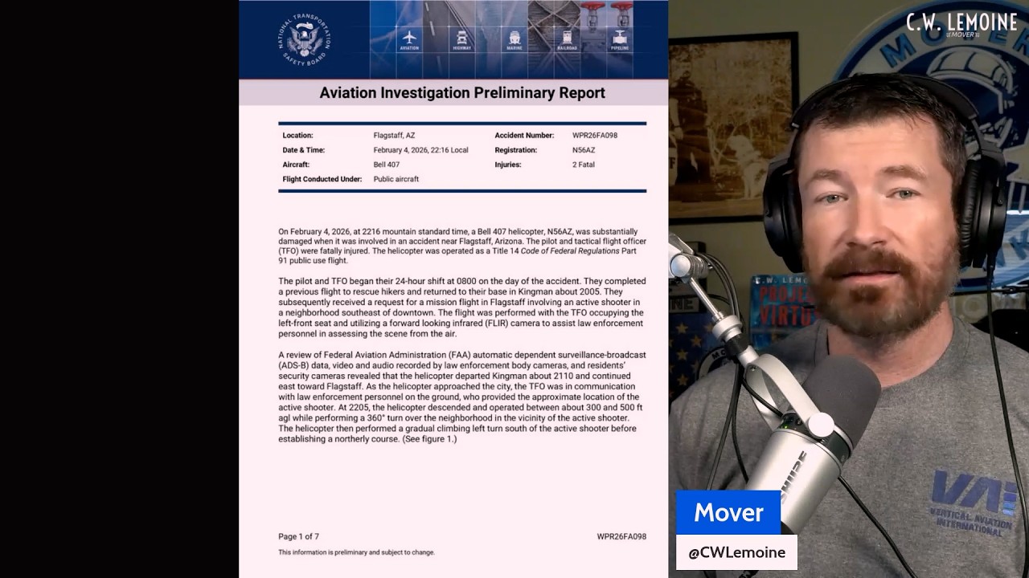Click the 'This information is preliminary' disclaimer
Image resolution: width=1029 pixels, height=578 pixels.
click(356, 552)
